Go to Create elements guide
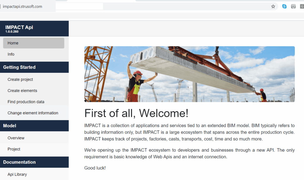The height and width of the screenshot is (180, 304). (x=22, y=91)
